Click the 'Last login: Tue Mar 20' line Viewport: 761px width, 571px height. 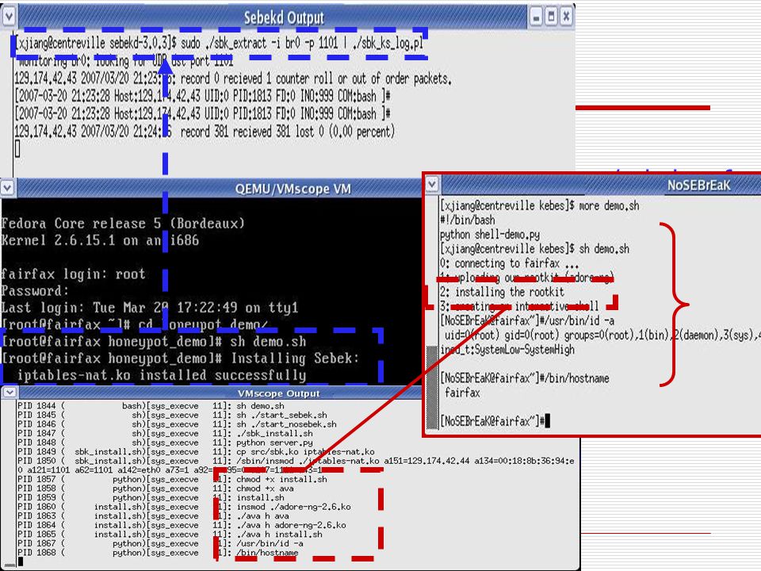click(x=150, y=308)
